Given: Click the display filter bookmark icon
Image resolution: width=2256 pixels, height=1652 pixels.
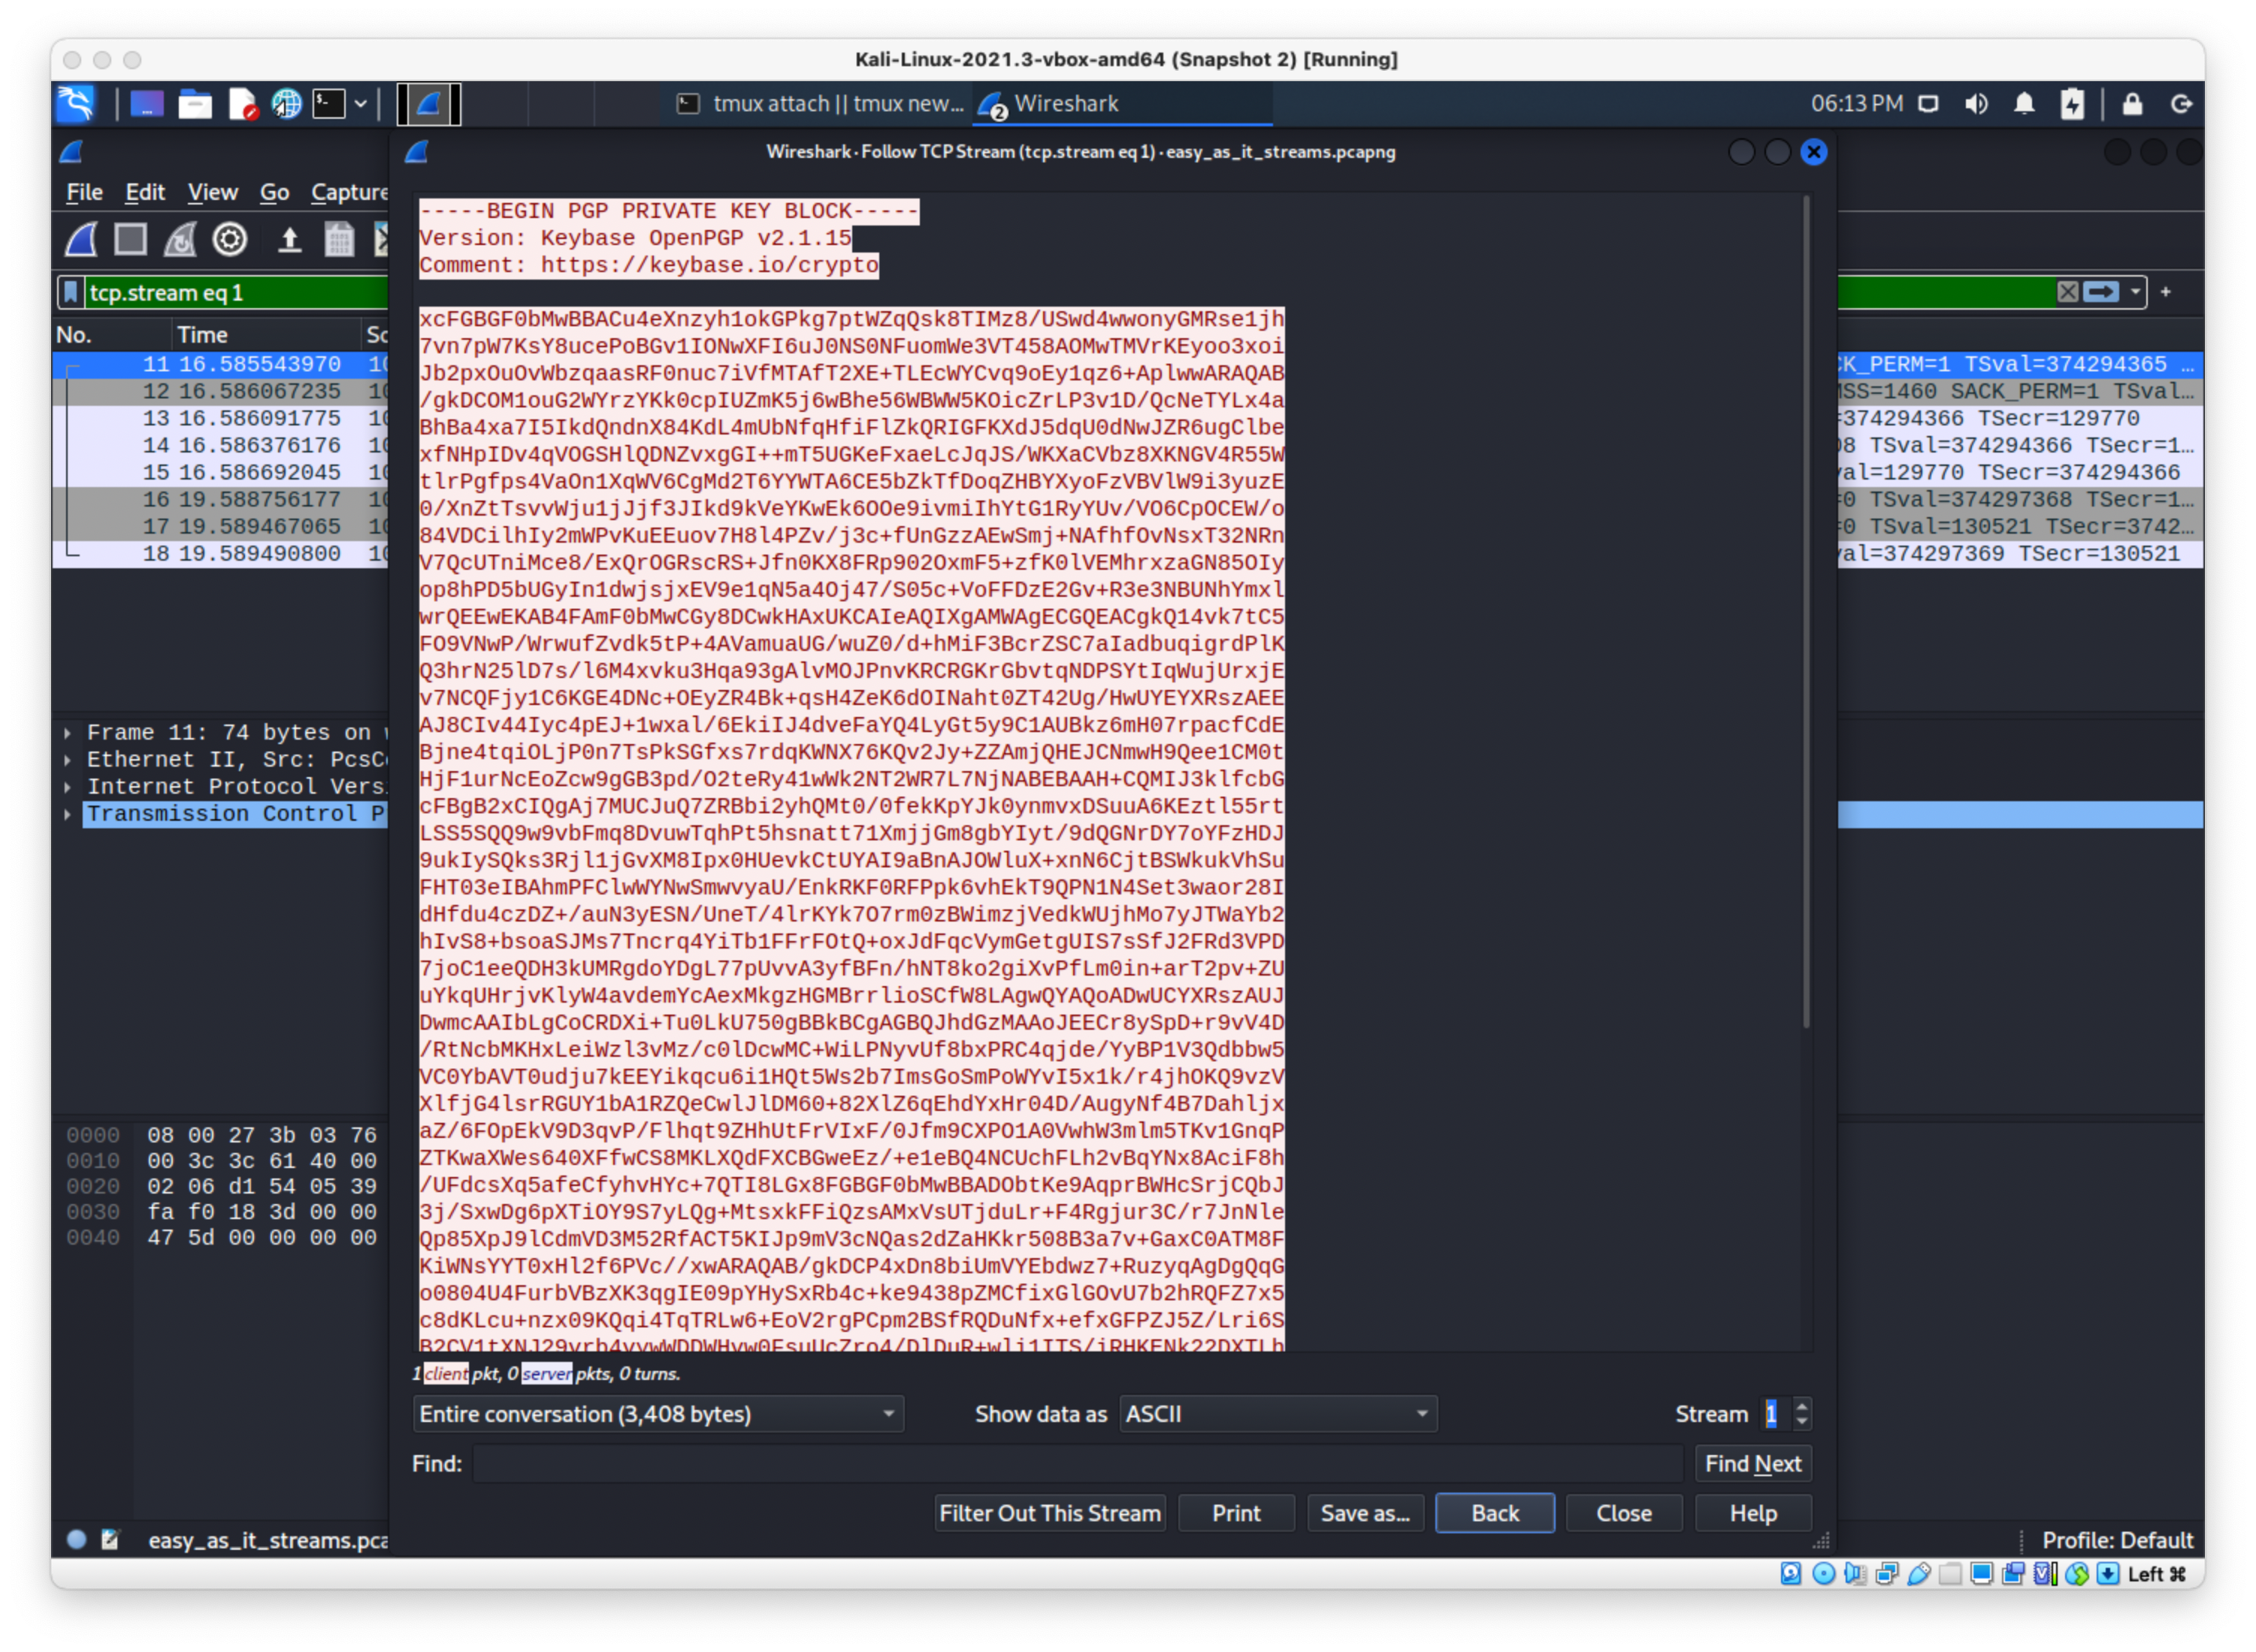Looking at the screenshot, I should (x=71, y=292).
